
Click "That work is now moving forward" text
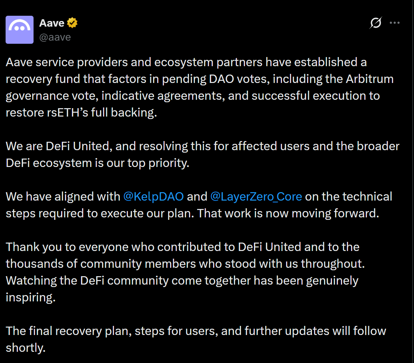pos(288,214)
